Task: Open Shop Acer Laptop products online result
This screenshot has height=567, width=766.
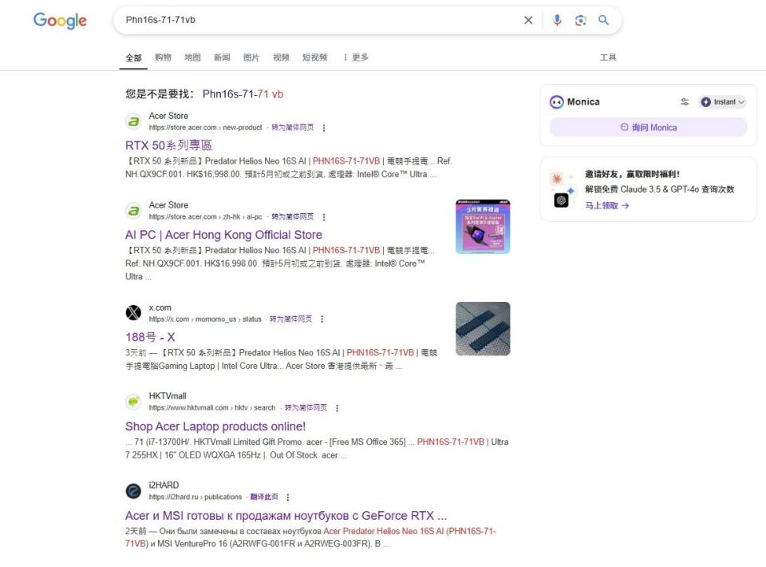Action: [215, 426]
